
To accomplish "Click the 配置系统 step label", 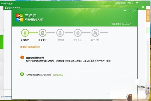I will 95,40.
